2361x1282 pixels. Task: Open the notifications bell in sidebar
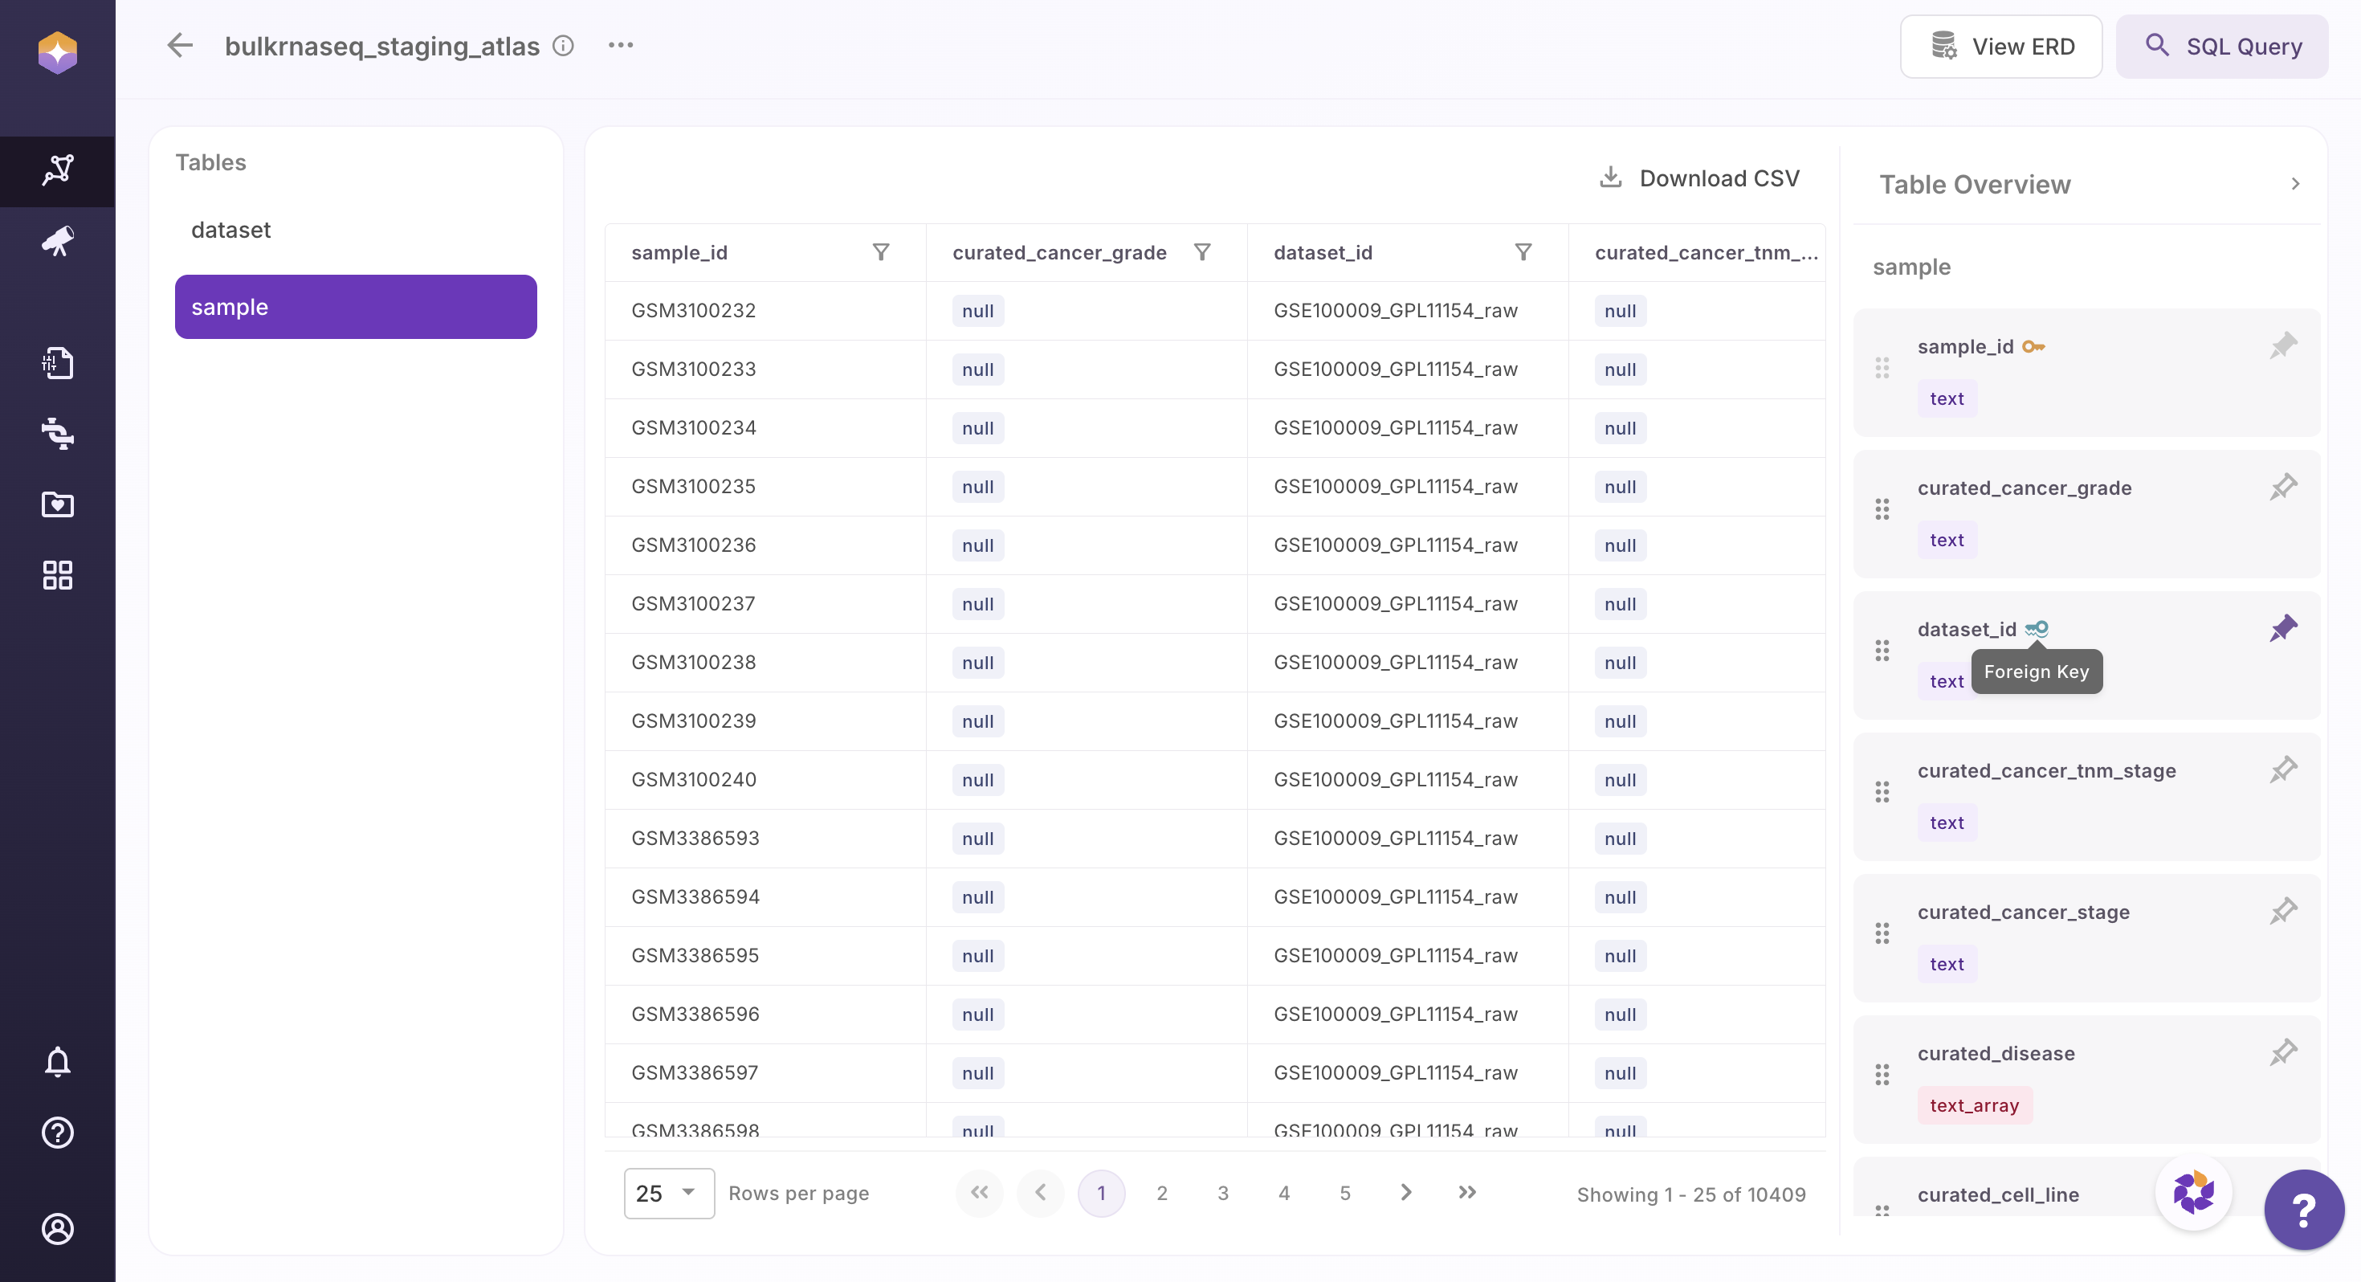pyautogui.click(x=57, y=1061)
